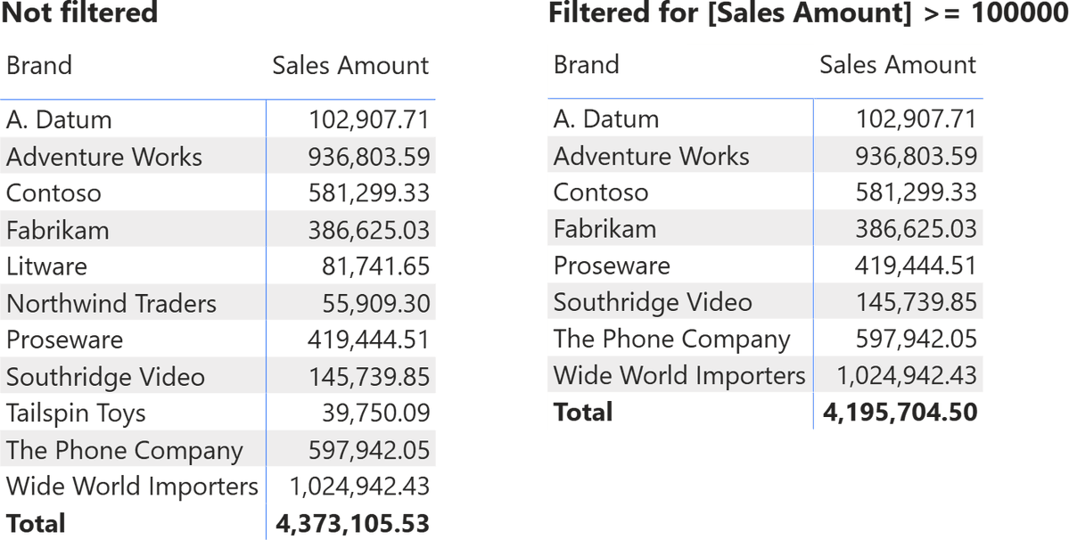Select Southridge Video in the Filtered table
Viewport: 1069px width, 540px height.
click(654, 302)
